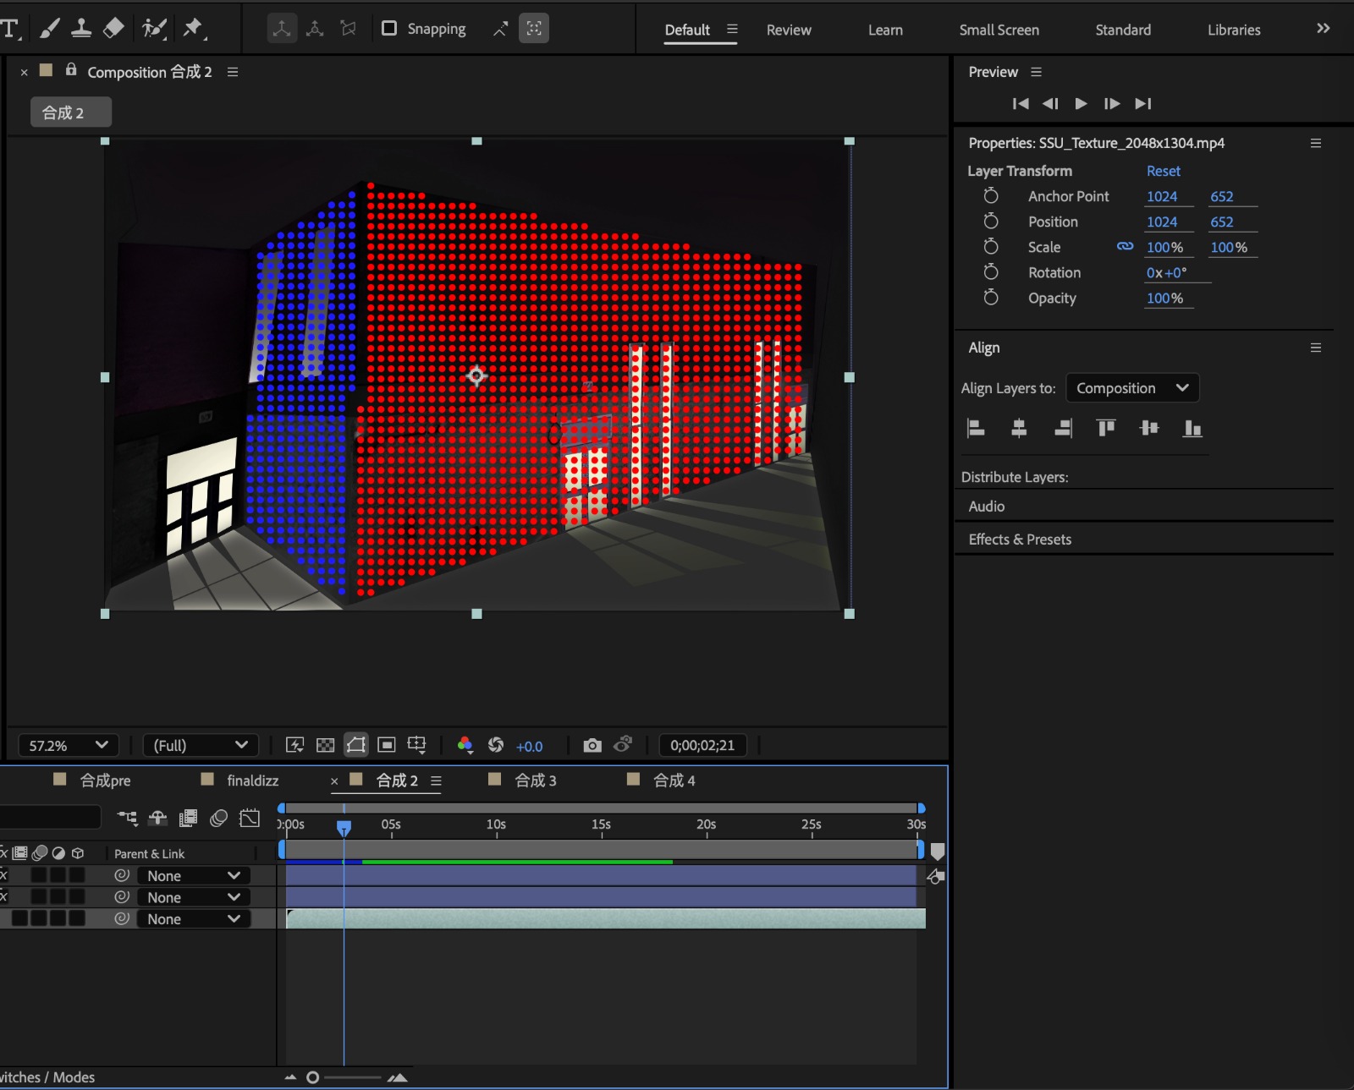Image resolution: width=1354 pixels, height=1090 pixels.
Task: Click the Play button in Preview
Action: 1081,103
